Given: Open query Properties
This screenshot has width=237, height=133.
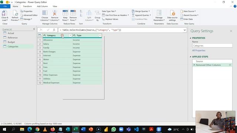Looking at the screenshot, I should (26, 11).
